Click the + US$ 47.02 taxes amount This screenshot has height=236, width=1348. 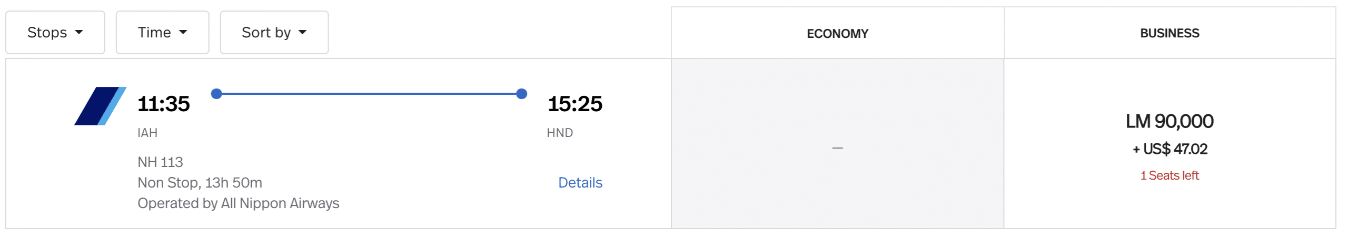1169,149
